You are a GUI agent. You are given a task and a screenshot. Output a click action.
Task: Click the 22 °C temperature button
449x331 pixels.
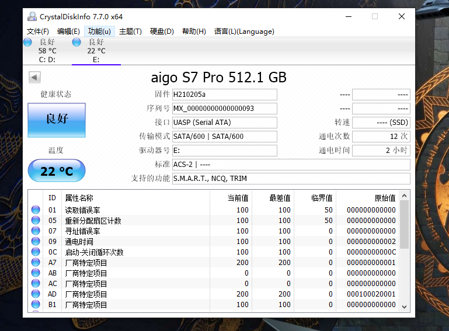coord(57,170)
